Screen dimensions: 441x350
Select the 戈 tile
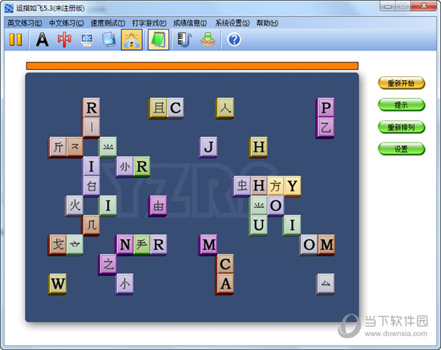coord(57,245)
